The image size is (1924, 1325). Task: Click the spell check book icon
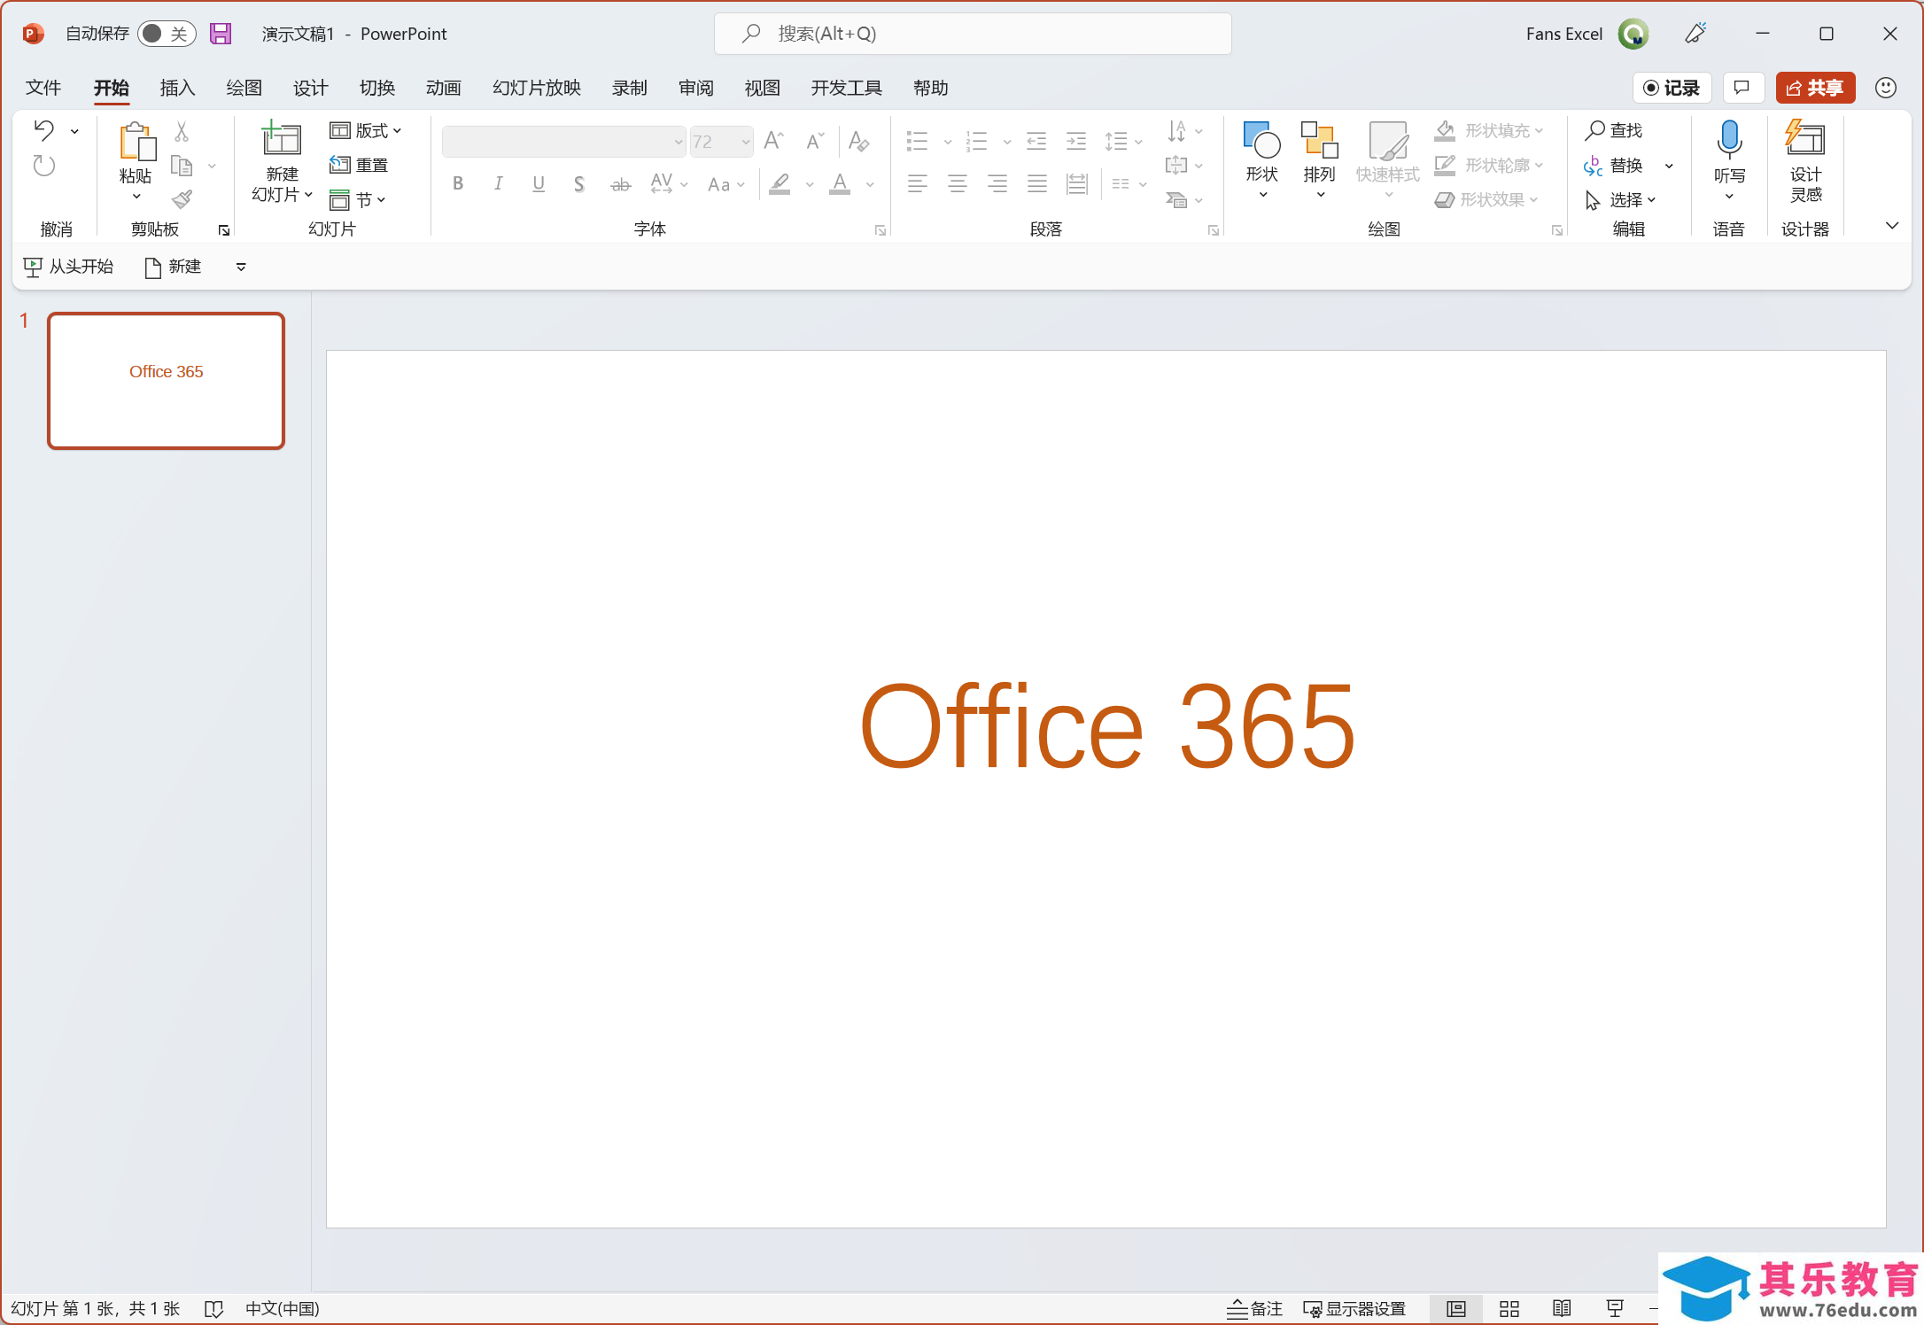coord(213,1309)
